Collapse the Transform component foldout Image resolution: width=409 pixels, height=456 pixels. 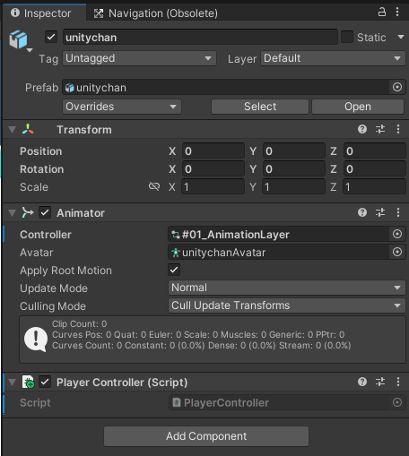coord(13,130)
